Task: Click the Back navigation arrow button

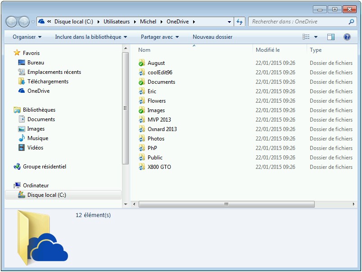Action: (x=11, y=22)
